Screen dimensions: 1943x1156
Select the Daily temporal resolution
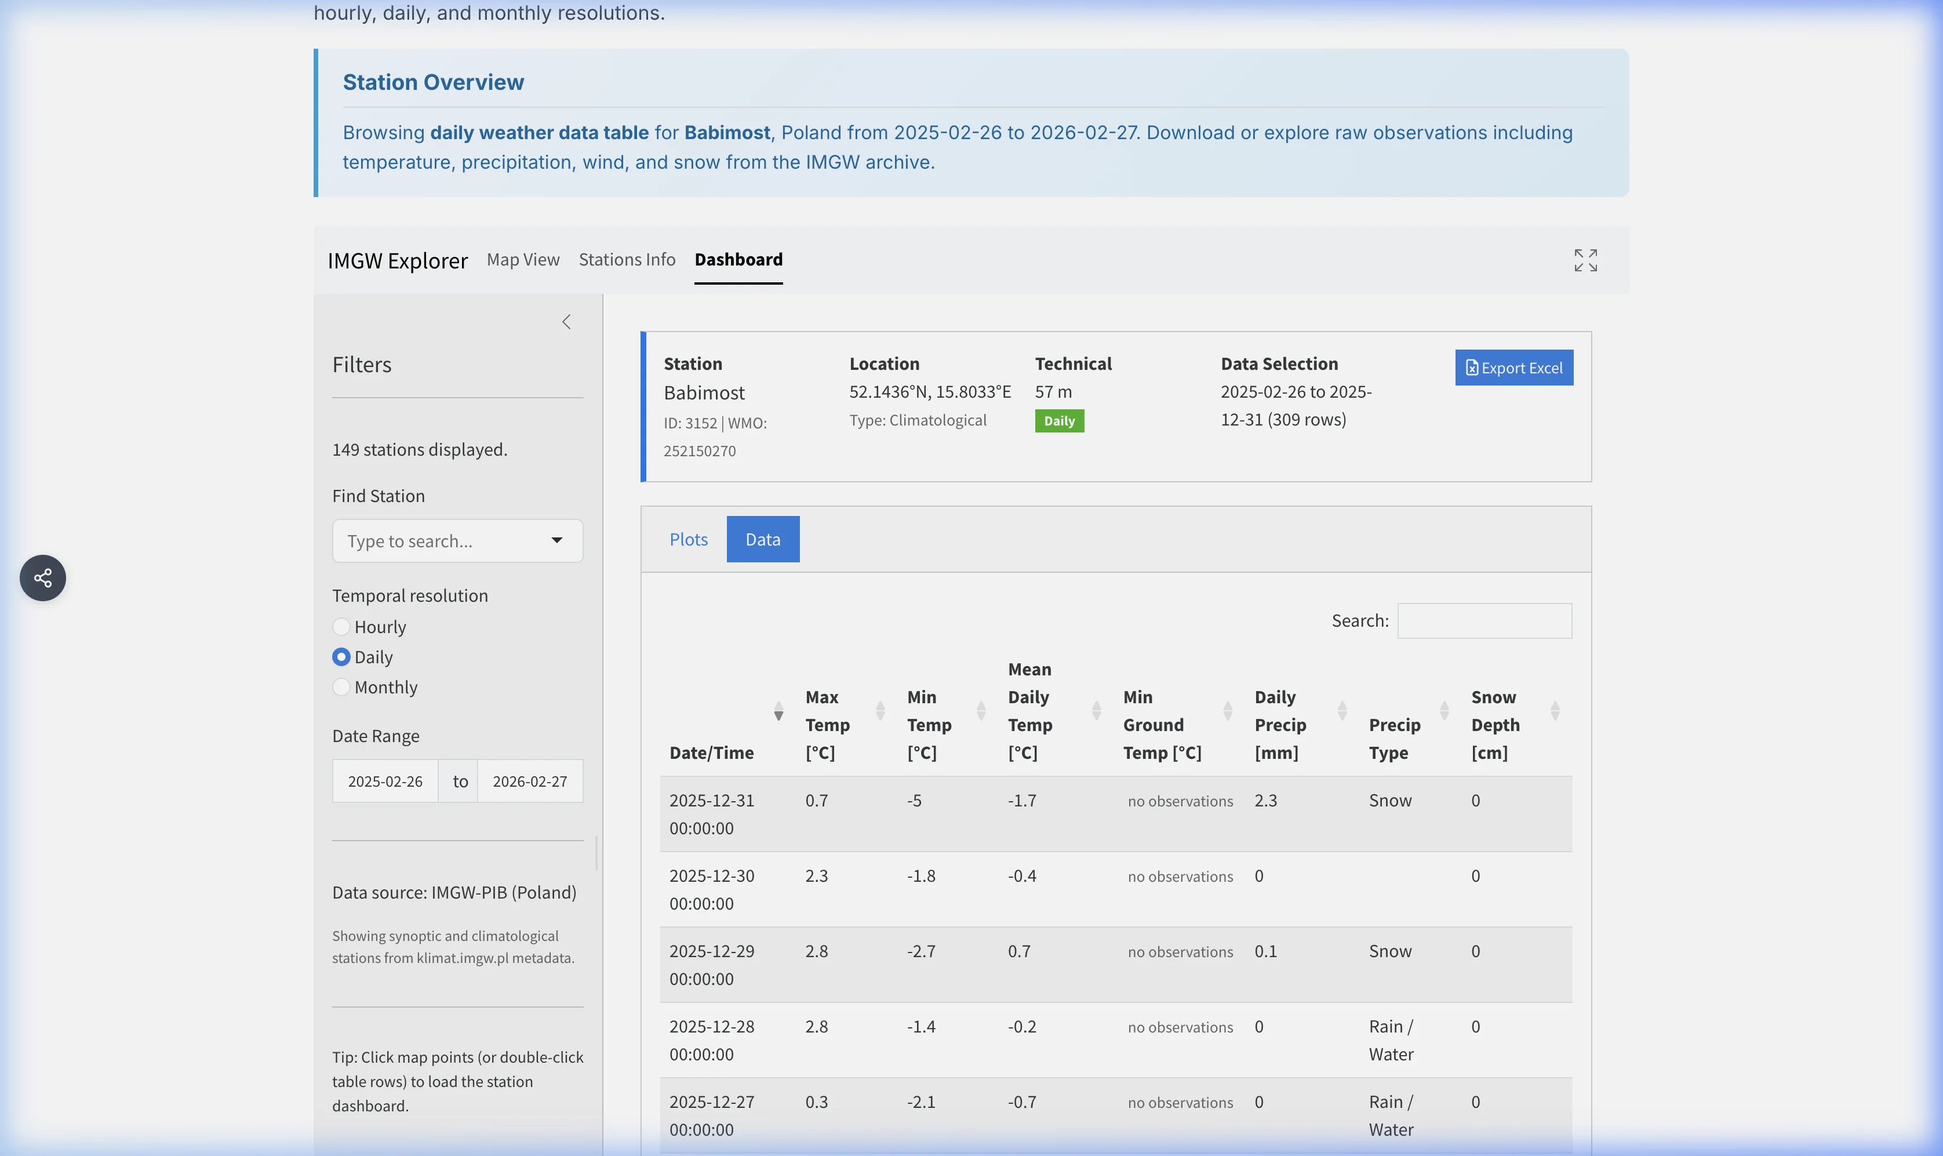[341, 657]
